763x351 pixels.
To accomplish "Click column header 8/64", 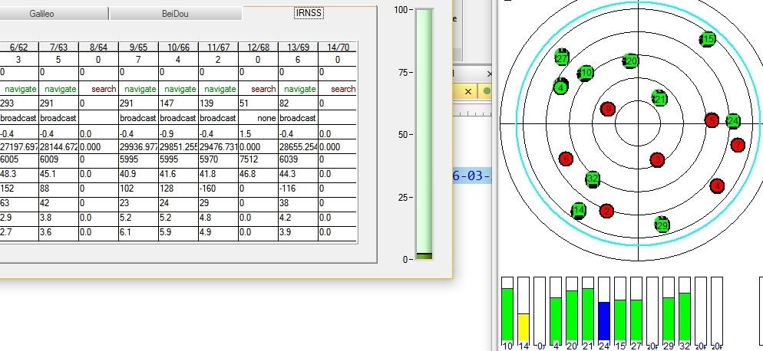I will point(98,48).
